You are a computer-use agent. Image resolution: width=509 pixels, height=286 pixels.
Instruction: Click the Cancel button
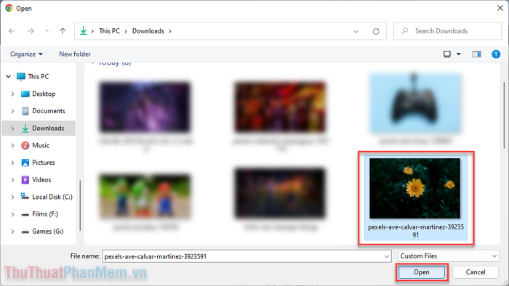point(476,272)
